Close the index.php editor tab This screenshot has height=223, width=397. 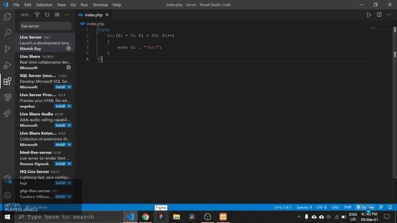point(107,15)
